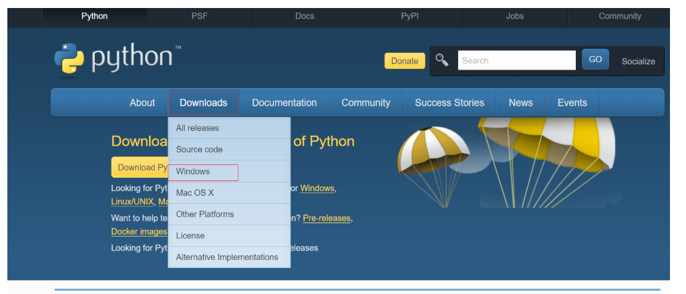Open the Downloads navigation menu
The height and width of the screenshot is (294, 686).
pos(204,103)
